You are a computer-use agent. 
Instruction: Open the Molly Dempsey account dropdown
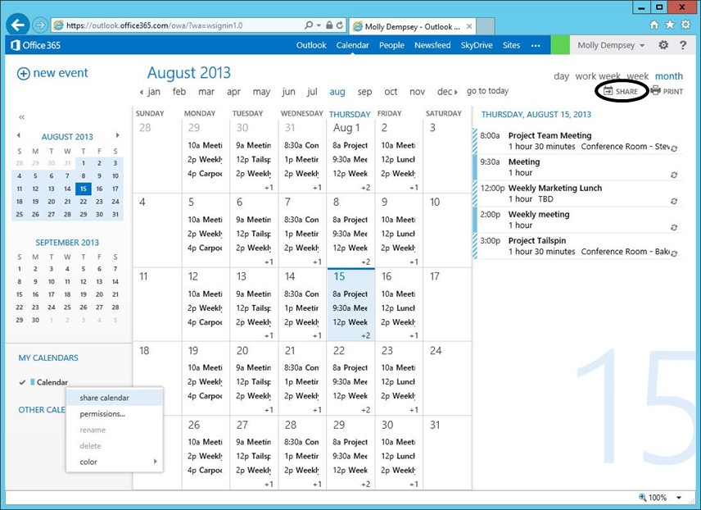610,45
